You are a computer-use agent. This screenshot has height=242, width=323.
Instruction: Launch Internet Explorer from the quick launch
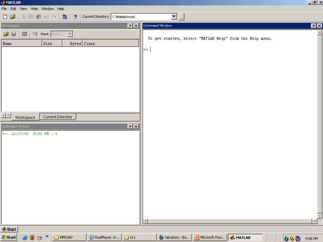(25, 238)
